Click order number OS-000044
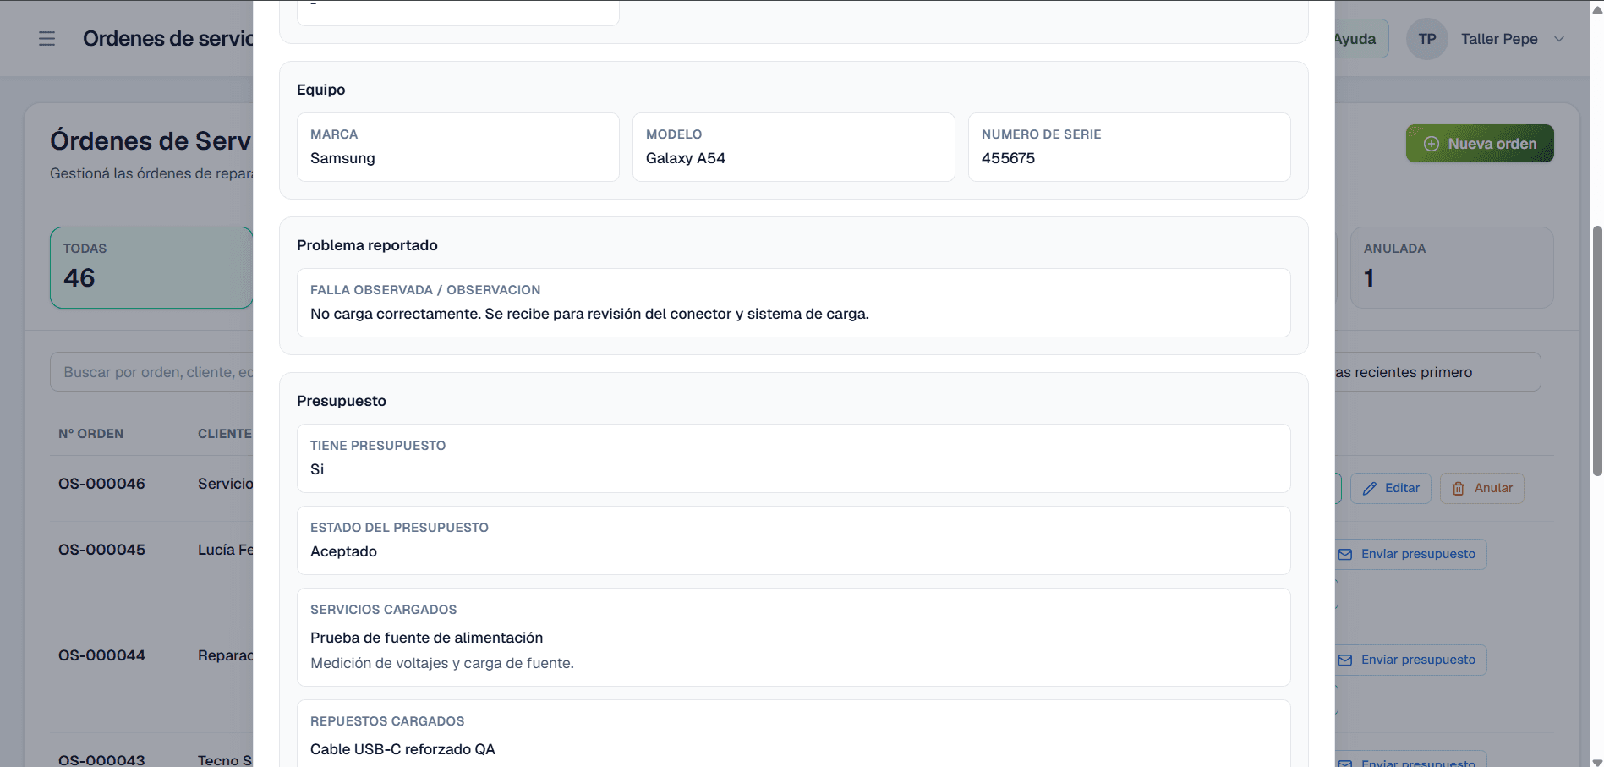Viewport: 1604px width, 767px height. [101, 655]
